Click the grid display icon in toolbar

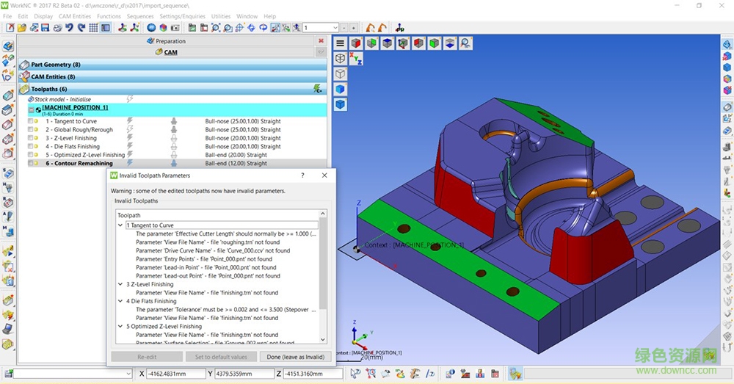[x=93, y=28]
